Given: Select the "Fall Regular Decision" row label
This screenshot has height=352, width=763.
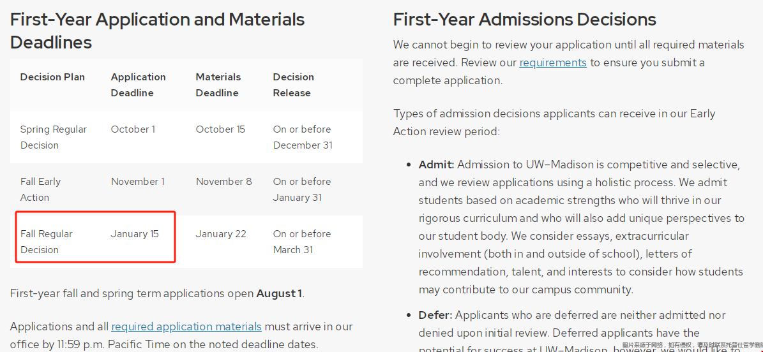Looking at the screenshot, I should [x=46, y=242].
